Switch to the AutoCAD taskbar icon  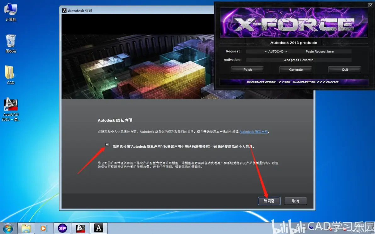click(81, 228)
